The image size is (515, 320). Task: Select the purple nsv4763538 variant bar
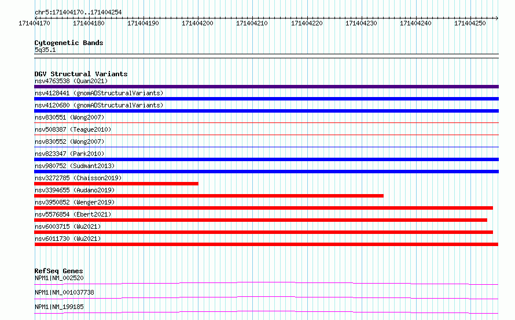coord(266,87)
